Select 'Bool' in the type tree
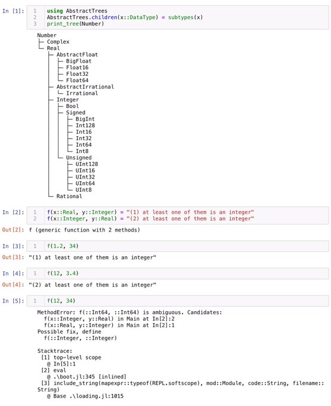This screenshot has width=331, height=406. (72, 106)
